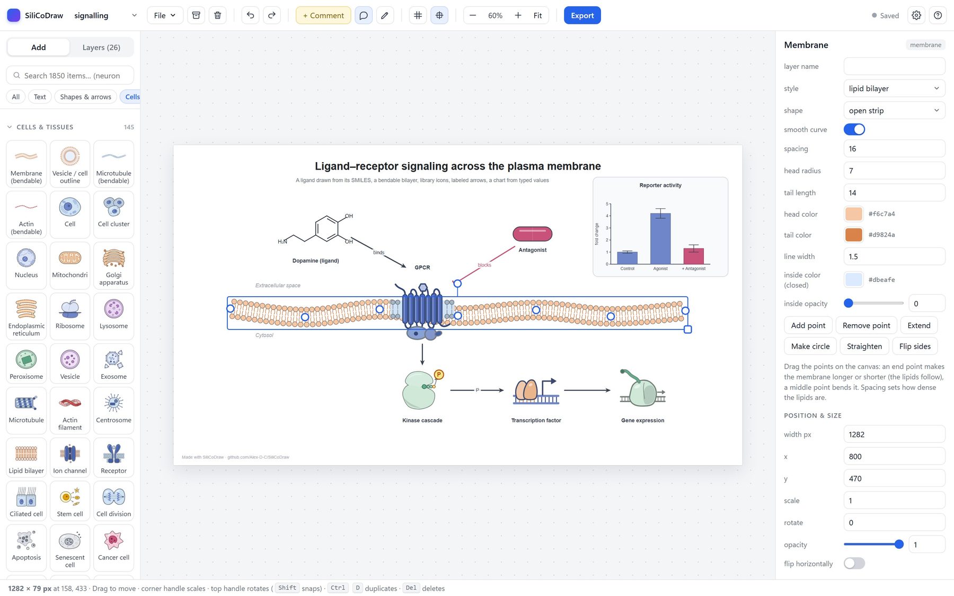Image resolution: width=954 pixels, height=596 pixels.
Task: Add the Ribosome item
Action: pyautogui.click(x=70, y=316)
